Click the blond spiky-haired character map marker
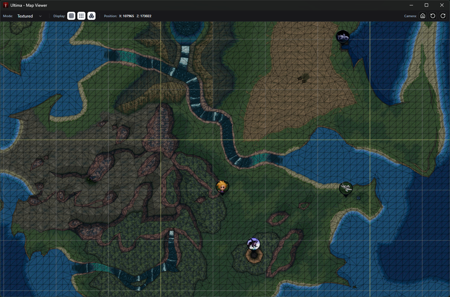 click(222, 187)
